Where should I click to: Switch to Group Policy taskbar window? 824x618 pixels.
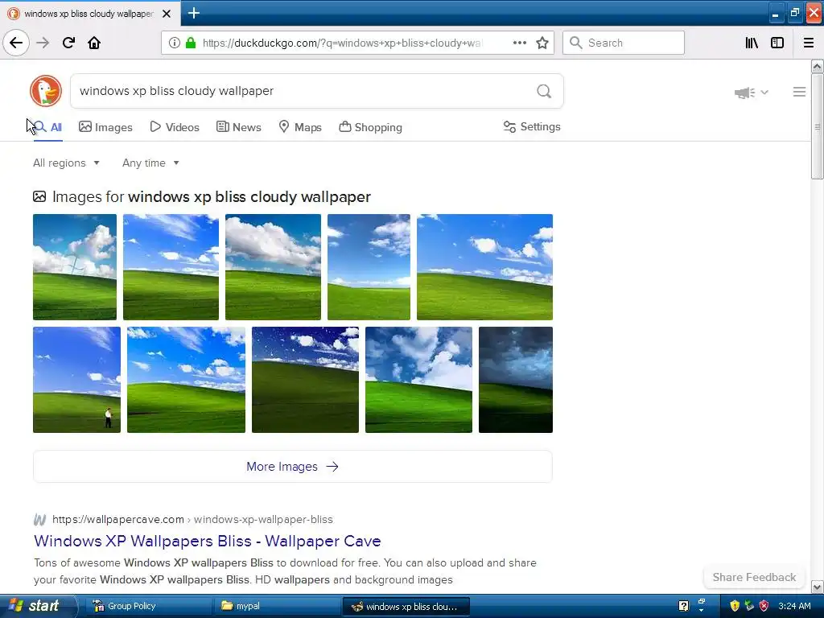[x=147, y=606]
